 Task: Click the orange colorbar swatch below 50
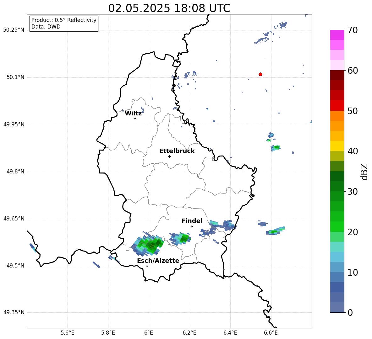click(x=337, y=115)
